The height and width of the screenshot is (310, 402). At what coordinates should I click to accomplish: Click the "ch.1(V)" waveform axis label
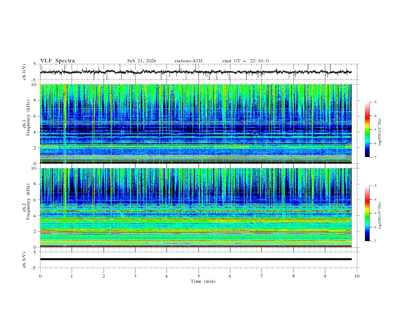(x=24, y=72)
